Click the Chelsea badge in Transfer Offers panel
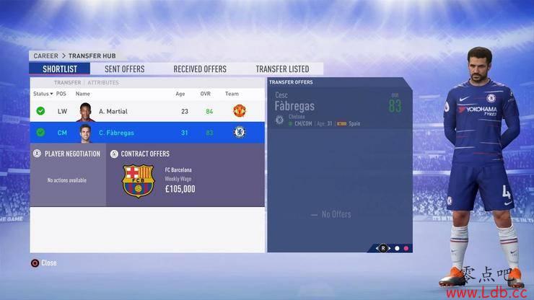The image size is (534, 300). [279, 120]
